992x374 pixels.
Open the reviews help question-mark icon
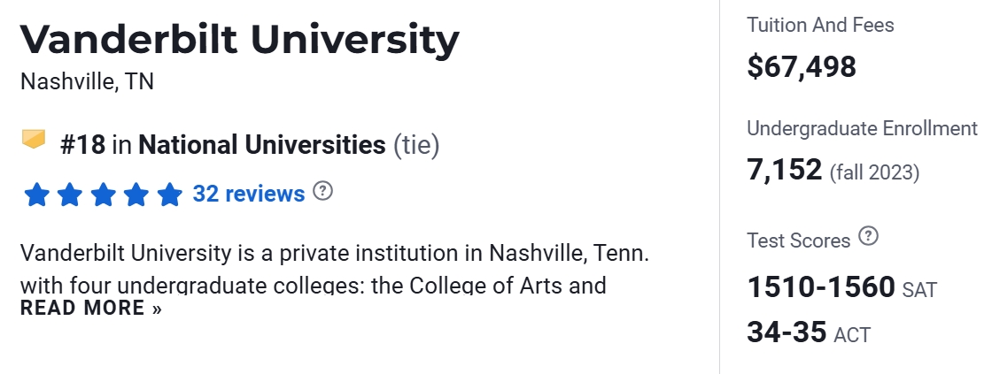click(x=323, y=191)
